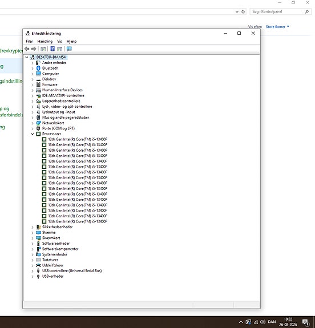Expand the Skærmkort category
Image resolution: width=315 pixels, height=328 pixels.
tap(33, 238)
